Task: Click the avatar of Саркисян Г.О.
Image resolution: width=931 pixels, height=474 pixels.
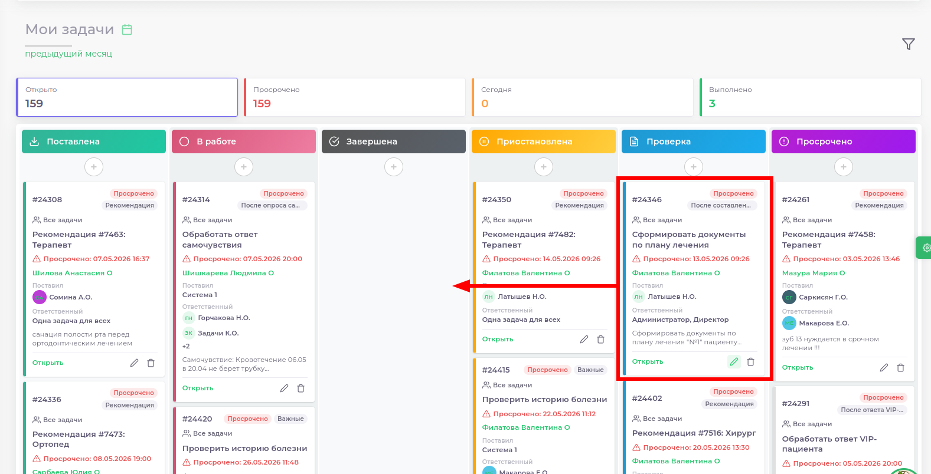Action: pos(789,297)
